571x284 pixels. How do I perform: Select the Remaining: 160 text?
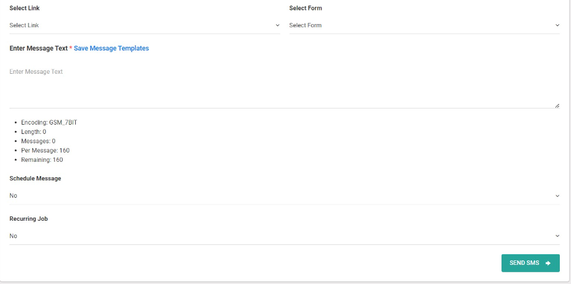(x=42, y=159)
